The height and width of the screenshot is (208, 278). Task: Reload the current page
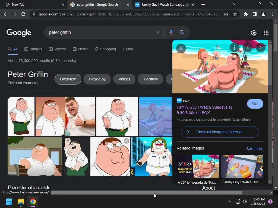23,14
